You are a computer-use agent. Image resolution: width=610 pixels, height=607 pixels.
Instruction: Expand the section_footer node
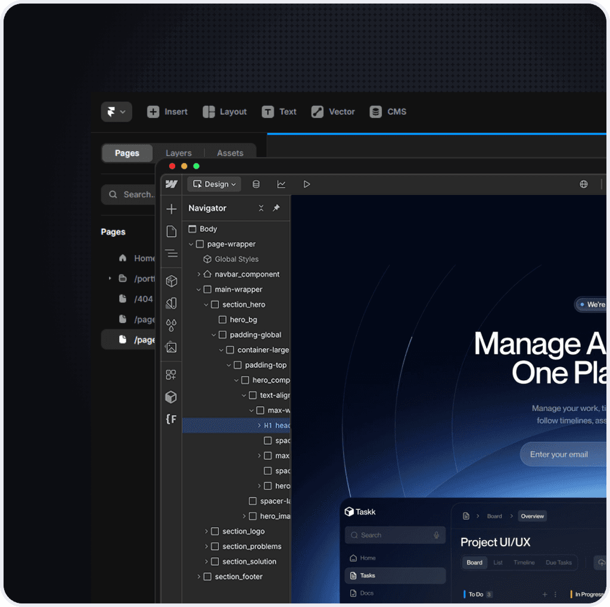[199, 577]
